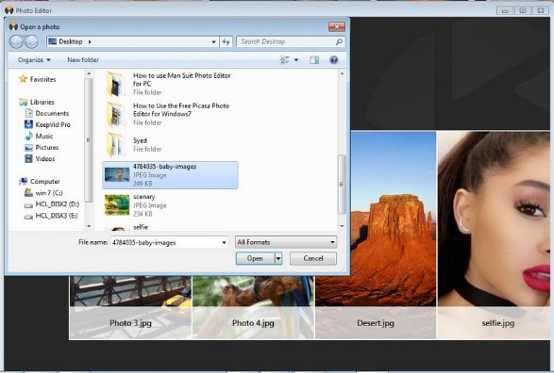Select the KeepVid Pro library icon
The image size is (554, 373).
tap(28, 124)
